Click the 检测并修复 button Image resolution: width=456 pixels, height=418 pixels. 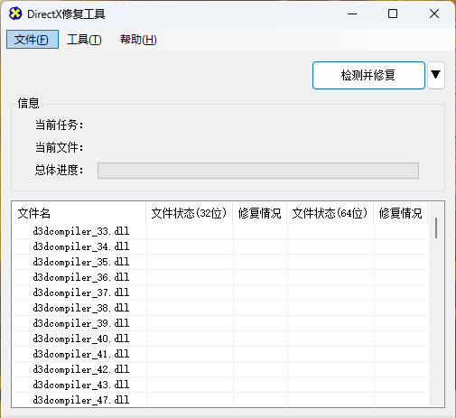click(368, 76)
